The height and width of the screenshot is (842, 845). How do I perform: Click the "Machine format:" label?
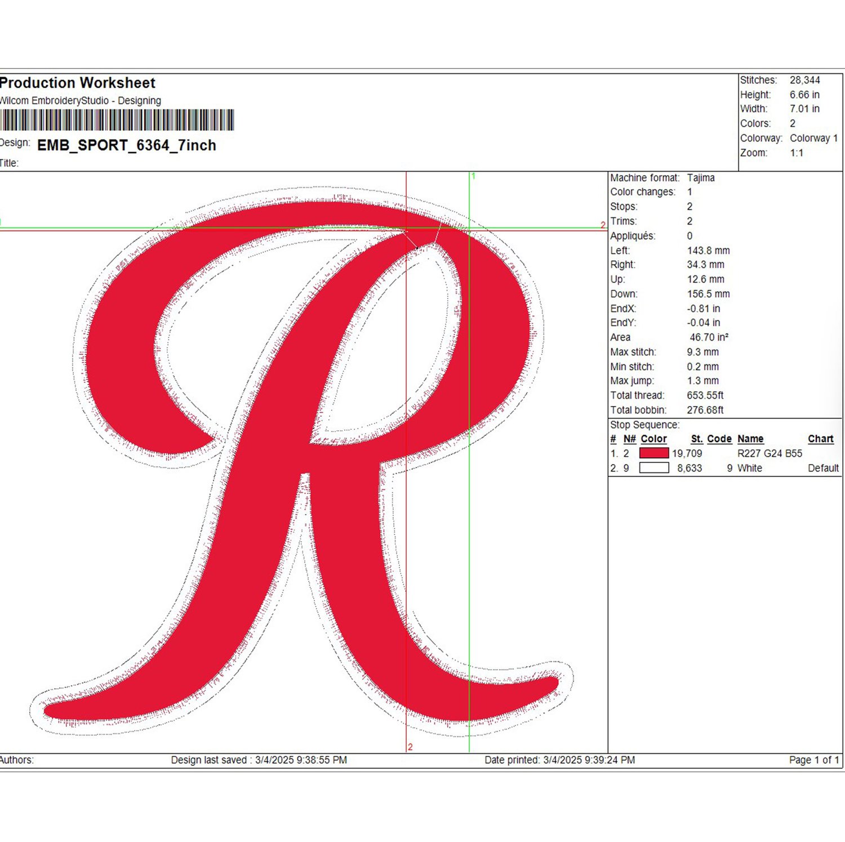pyautogui.click(x=645, y=177)
